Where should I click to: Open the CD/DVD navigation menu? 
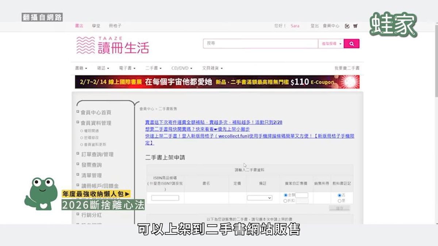click(x=181, y=68)
